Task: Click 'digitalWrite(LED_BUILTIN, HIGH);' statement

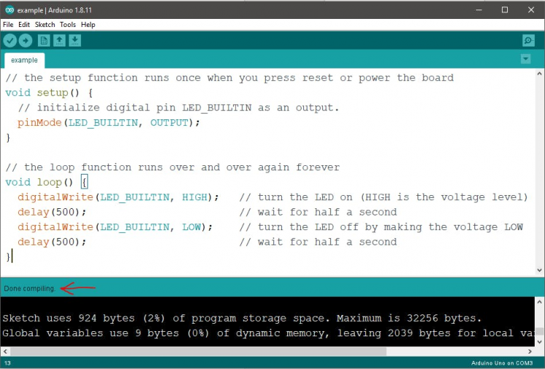Action: coord(118,197)
